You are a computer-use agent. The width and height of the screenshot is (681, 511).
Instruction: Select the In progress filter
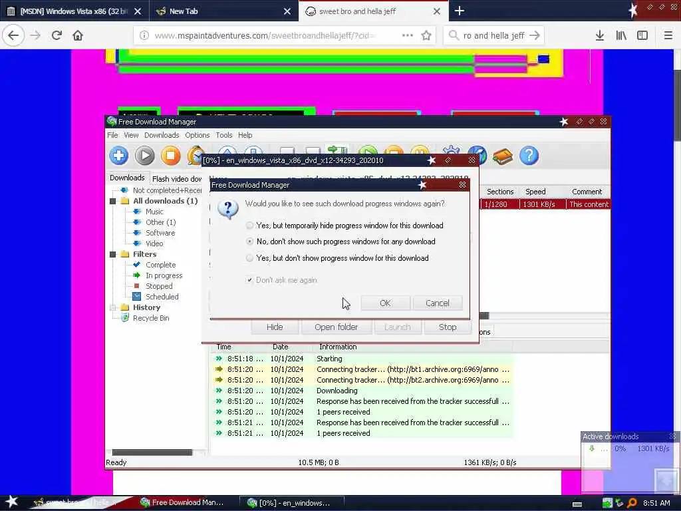pos(164,275)
